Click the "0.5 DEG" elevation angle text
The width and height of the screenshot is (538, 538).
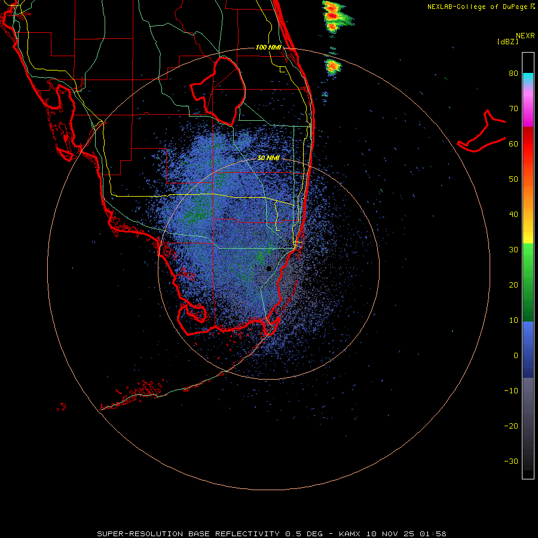[304, 534]
